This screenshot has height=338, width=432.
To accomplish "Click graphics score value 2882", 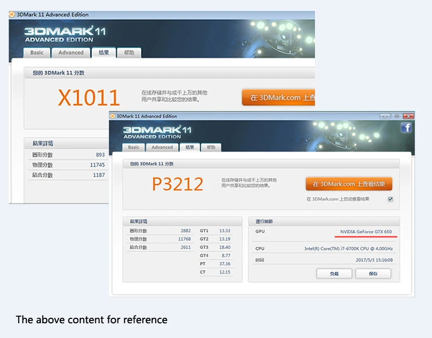I will point(186,231).
